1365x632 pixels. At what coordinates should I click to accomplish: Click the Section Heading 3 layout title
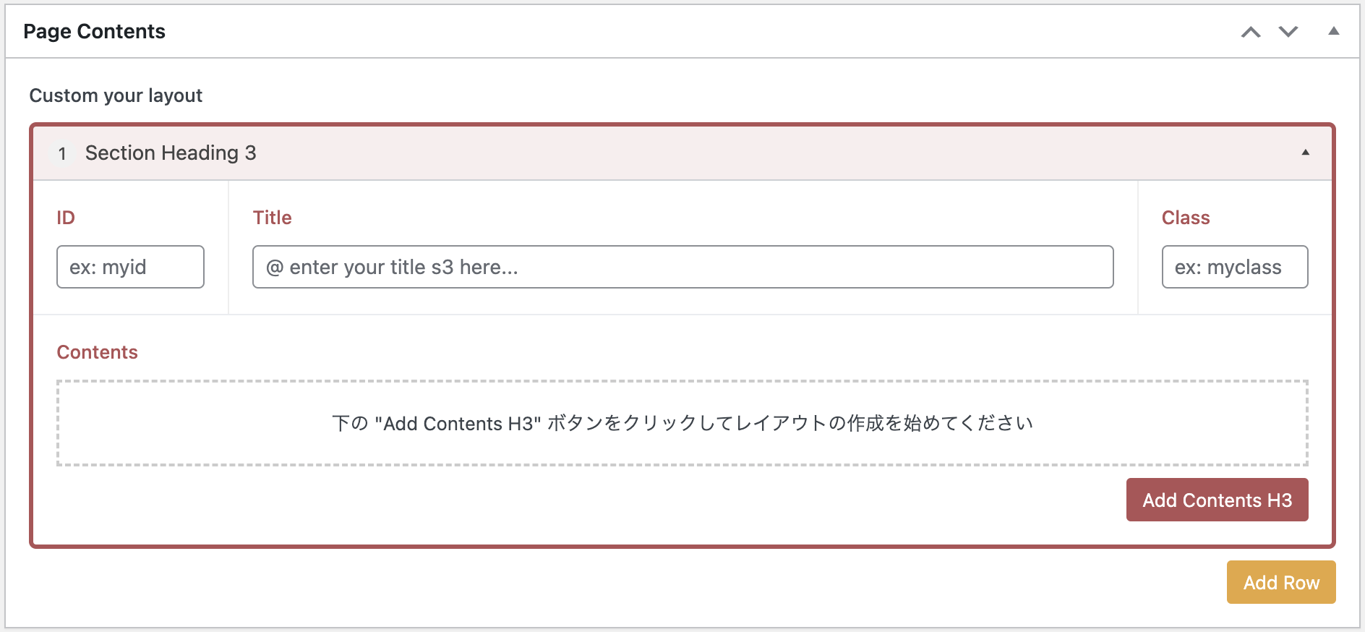(171, 153)
